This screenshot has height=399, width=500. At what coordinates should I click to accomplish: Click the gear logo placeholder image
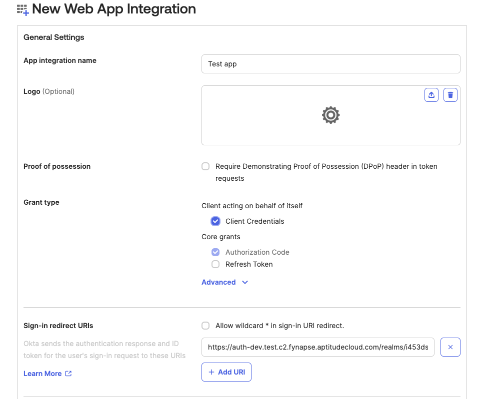[330, 115]
